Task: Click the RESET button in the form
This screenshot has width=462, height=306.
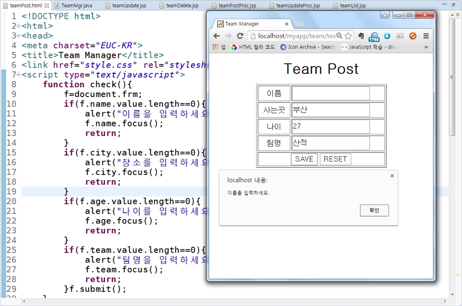Action: click(335, 159)
